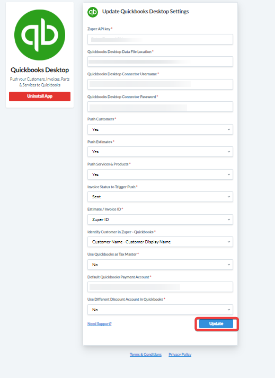Click the Default Quickbooks Payment Account field
The width and height of the screenshot is (275, 378).
pos(160,287)
